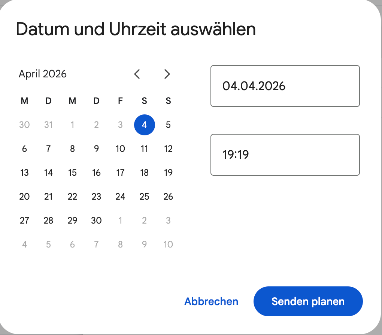
Task: Pick April 10 in the calendar
Action: [x=120, y=149]
